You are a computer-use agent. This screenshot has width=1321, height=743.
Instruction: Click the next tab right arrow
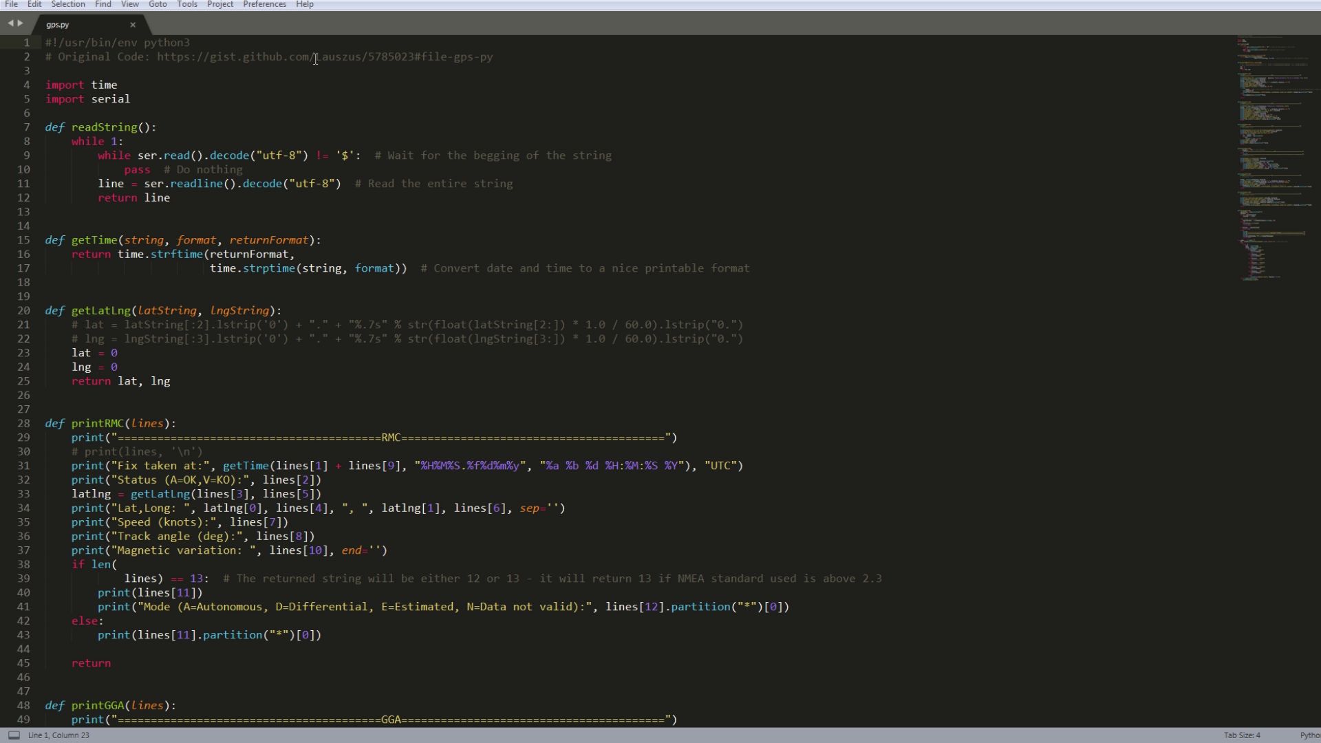pos(20,23)
